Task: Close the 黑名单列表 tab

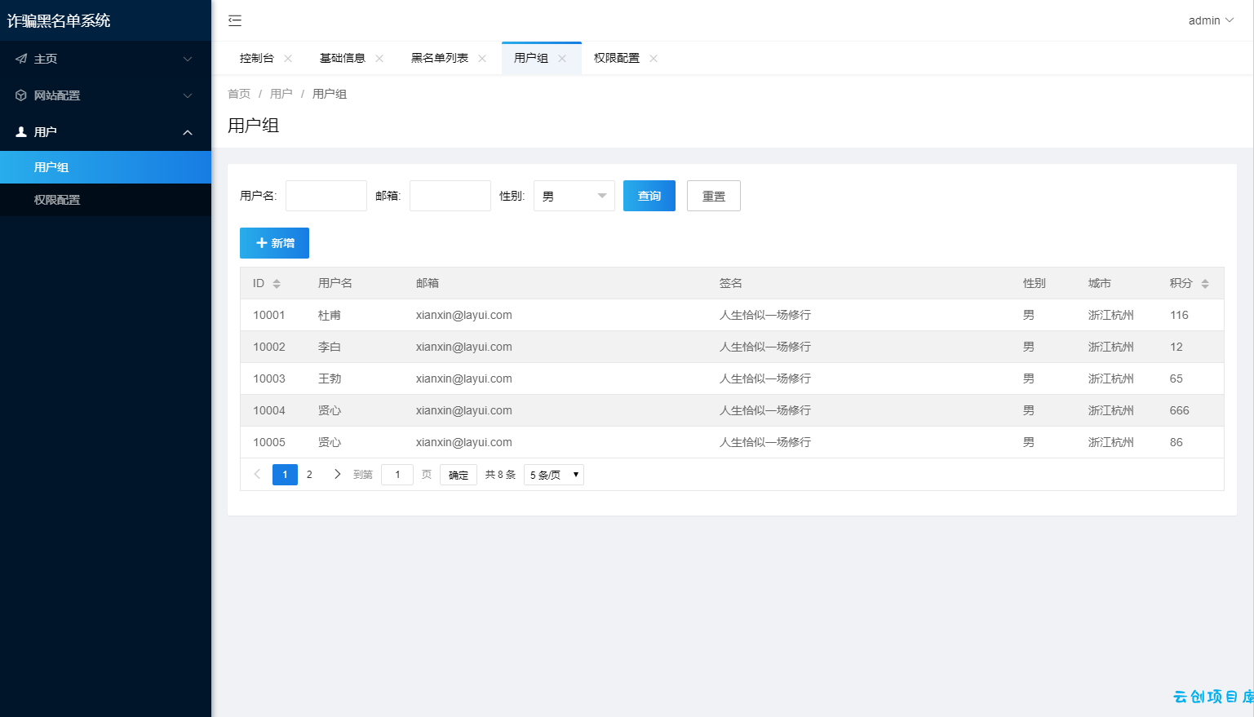Action: (482, 58)
